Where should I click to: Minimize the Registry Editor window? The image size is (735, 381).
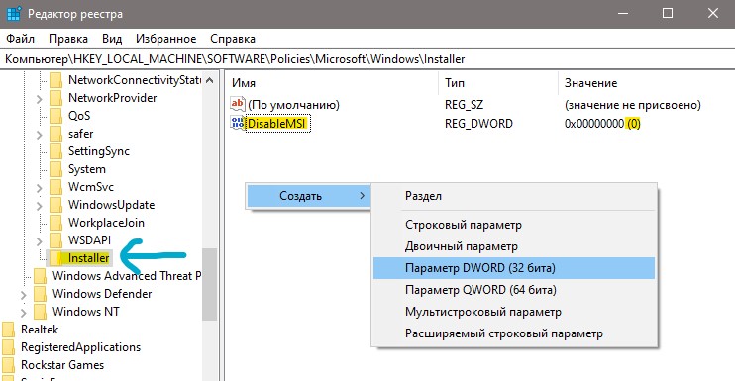coord(623,13)
